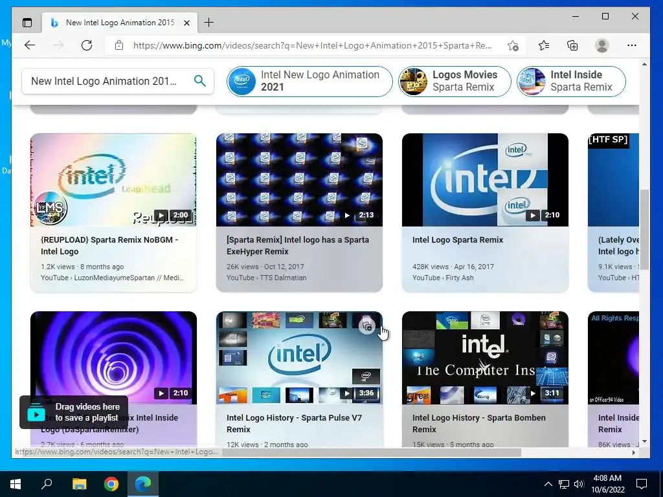Close the New Intel Logo Animation tab
This screenshot has width=663, height=497.
point(186,23)
